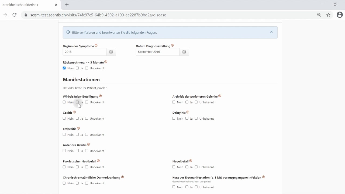345x194 pixels.
Task: Reload the page with the refresh icon
Action: (15, 15)
